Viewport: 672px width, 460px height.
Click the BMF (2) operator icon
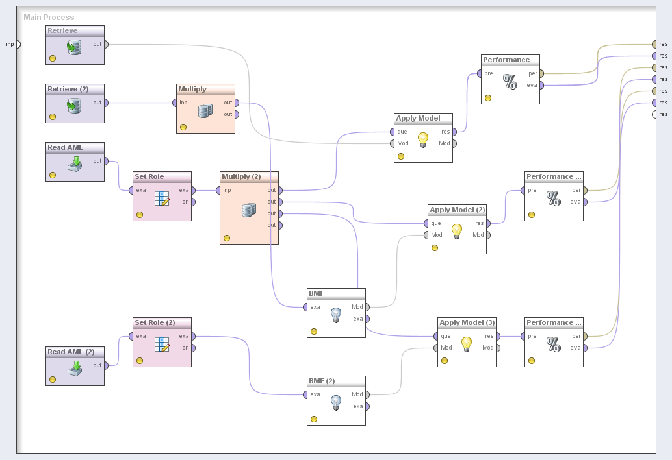(335, 403)
